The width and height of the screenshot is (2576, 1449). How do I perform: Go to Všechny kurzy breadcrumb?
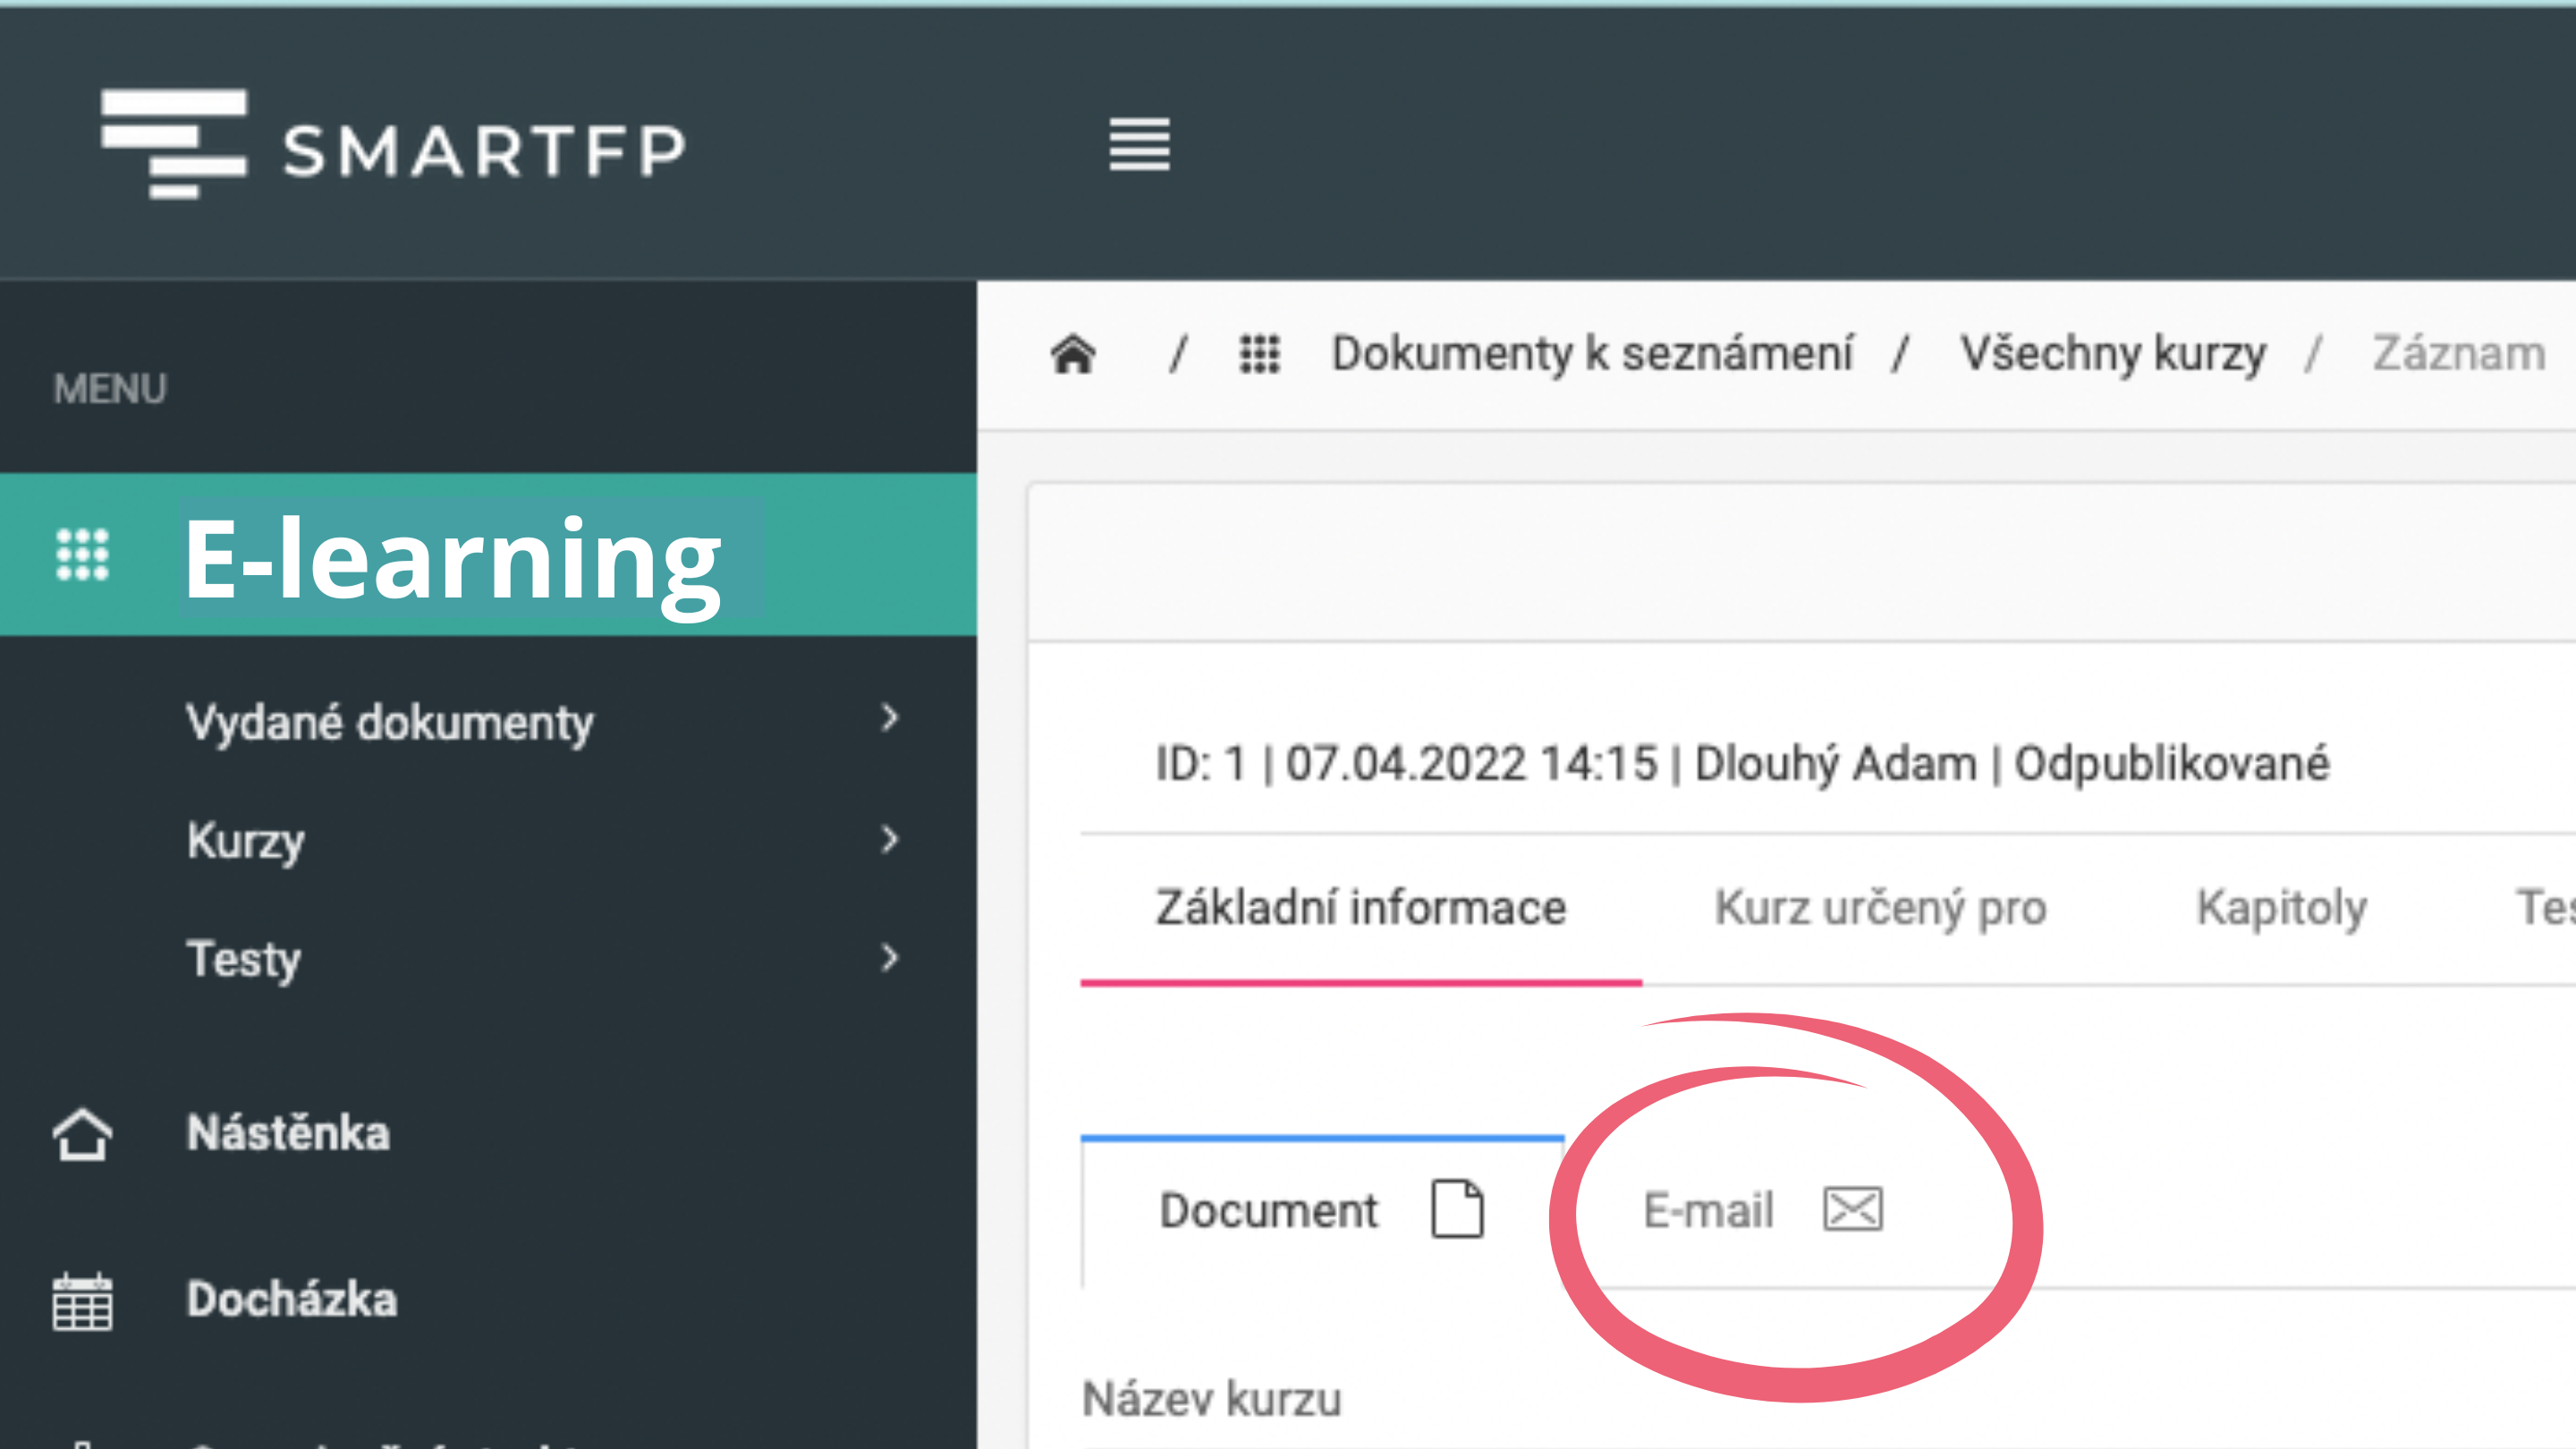(2112, 353)
